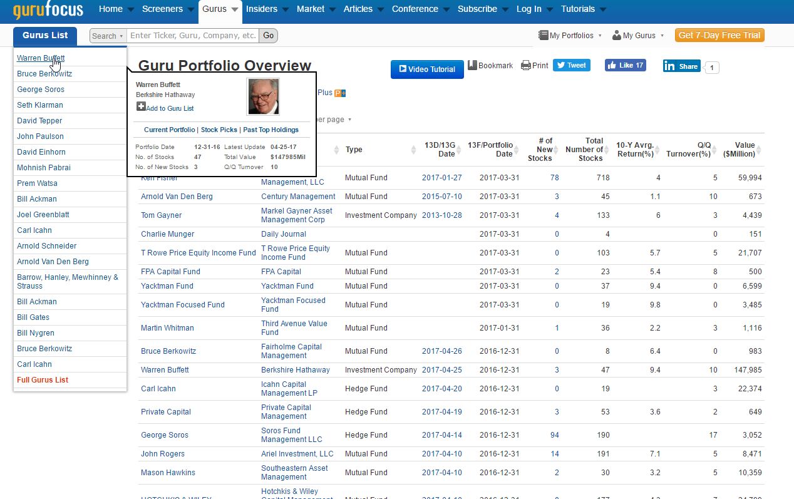This screenshot has height=499, width=794.
Task: Select Joel Greenblatt in gurus list
Action: point(43,215)
